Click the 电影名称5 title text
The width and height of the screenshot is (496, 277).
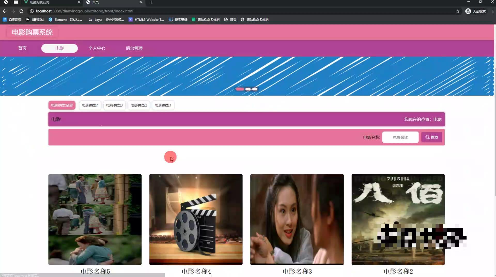pyautogui.click(x=95, y=271)
